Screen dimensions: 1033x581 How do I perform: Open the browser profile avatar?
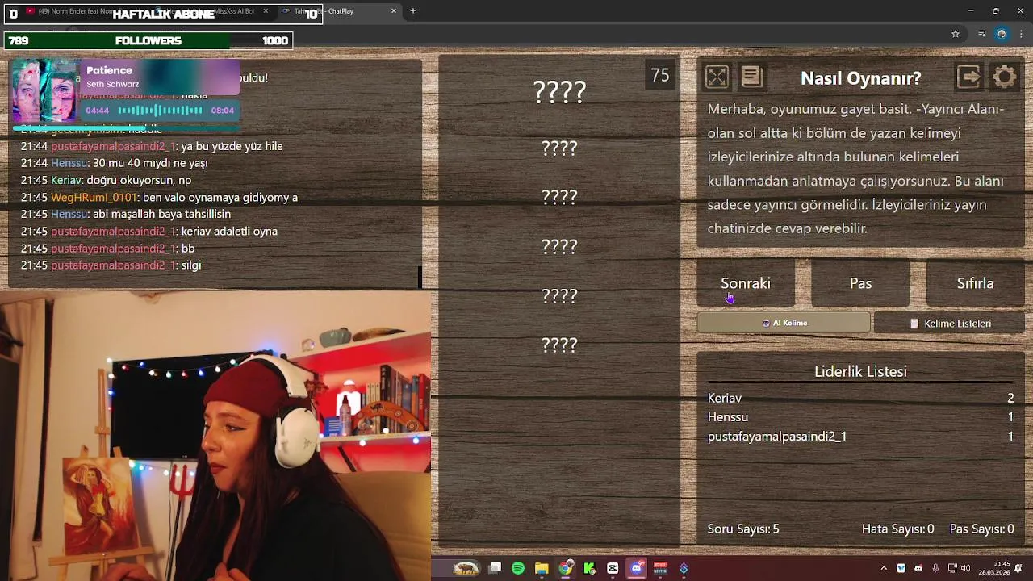click(x=1002, y=34)
